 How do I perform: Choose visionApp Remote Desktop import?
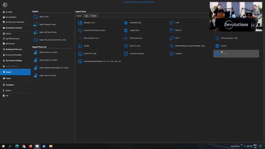[x=99, y=62]
